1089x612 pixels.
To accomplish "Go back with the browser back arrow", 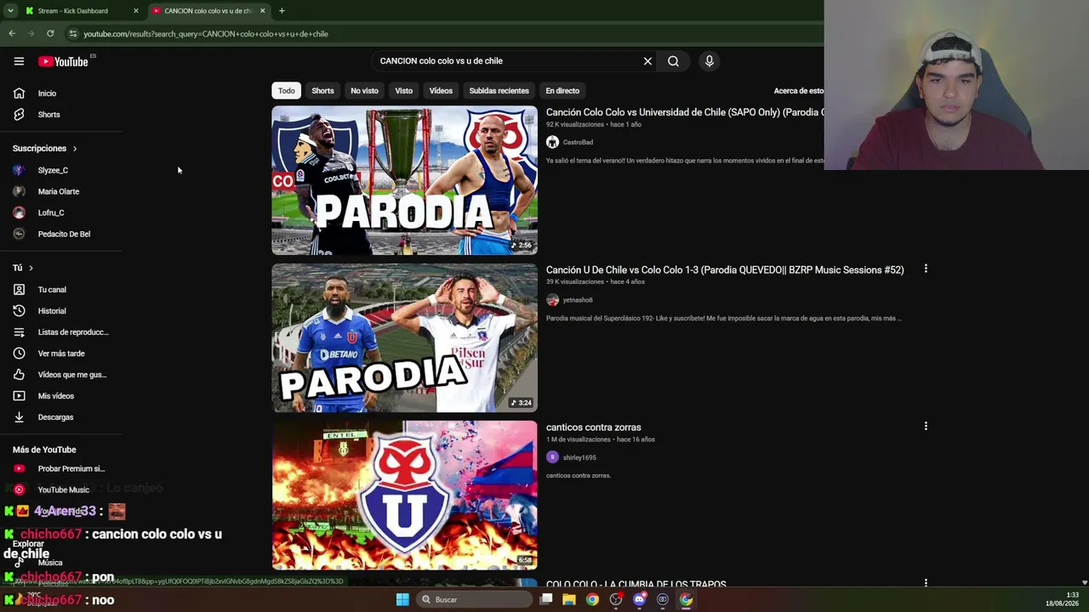I will [x=12, y=34].
